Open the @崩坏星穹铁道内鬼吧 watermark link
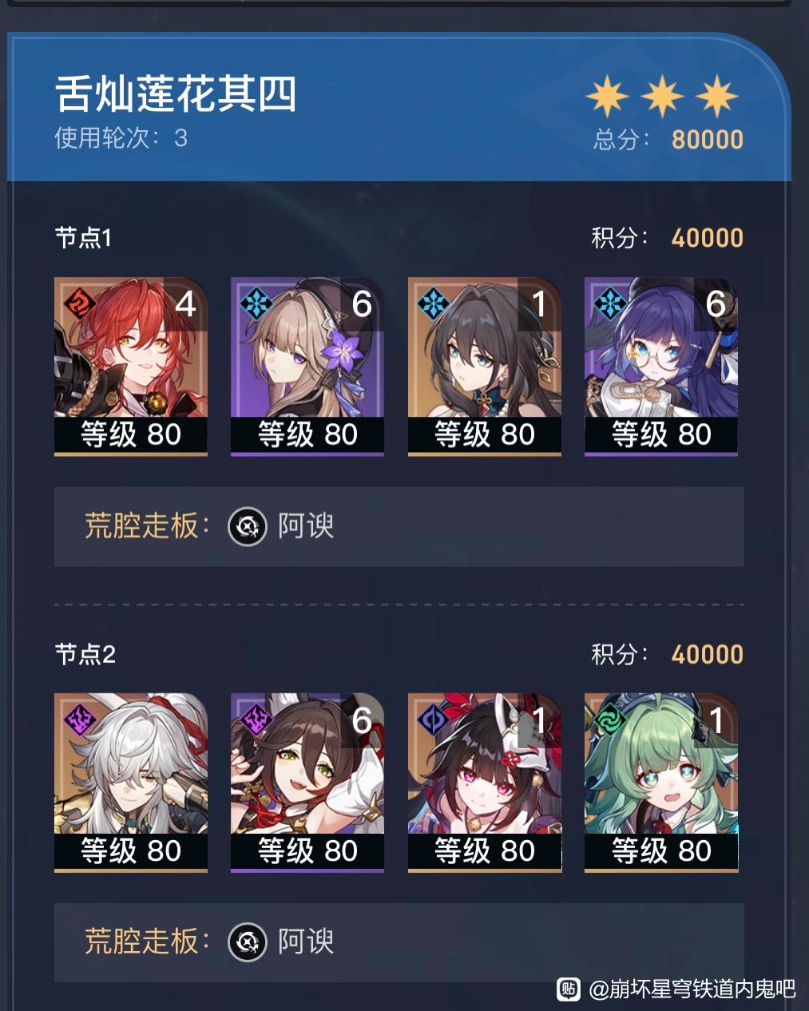809x1011 pixels. pos(692,989)
